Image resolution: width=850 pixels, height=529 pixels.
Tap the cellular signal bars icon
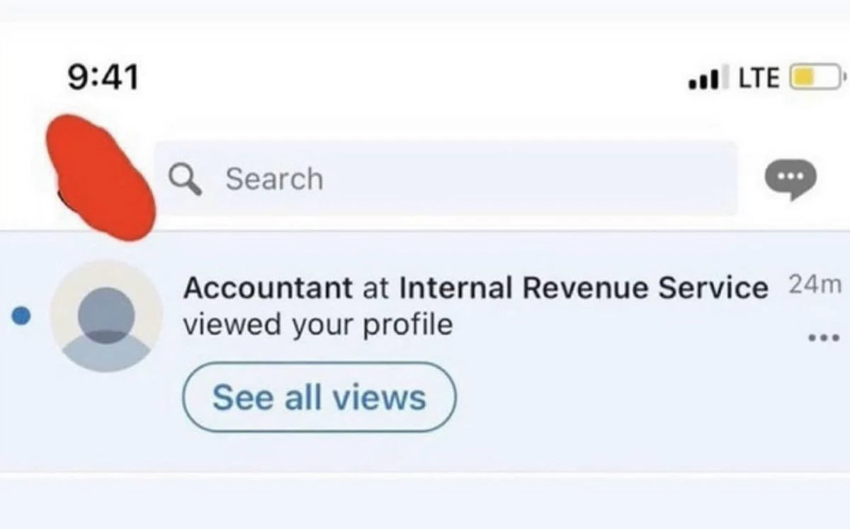click(x=707, y=78)
